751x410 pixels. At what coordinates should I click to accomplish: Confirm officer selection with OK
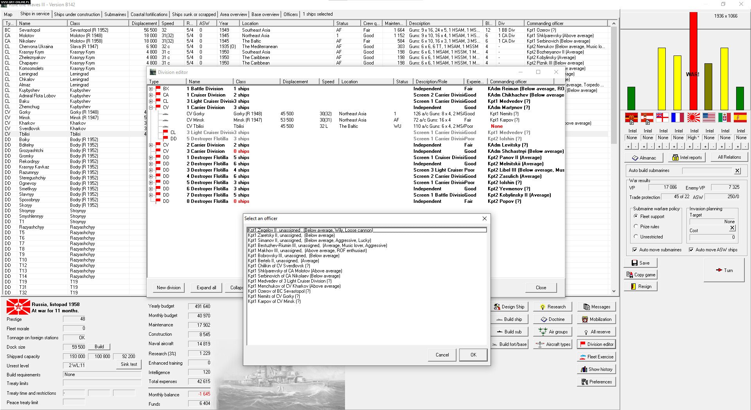click(473, 354)
